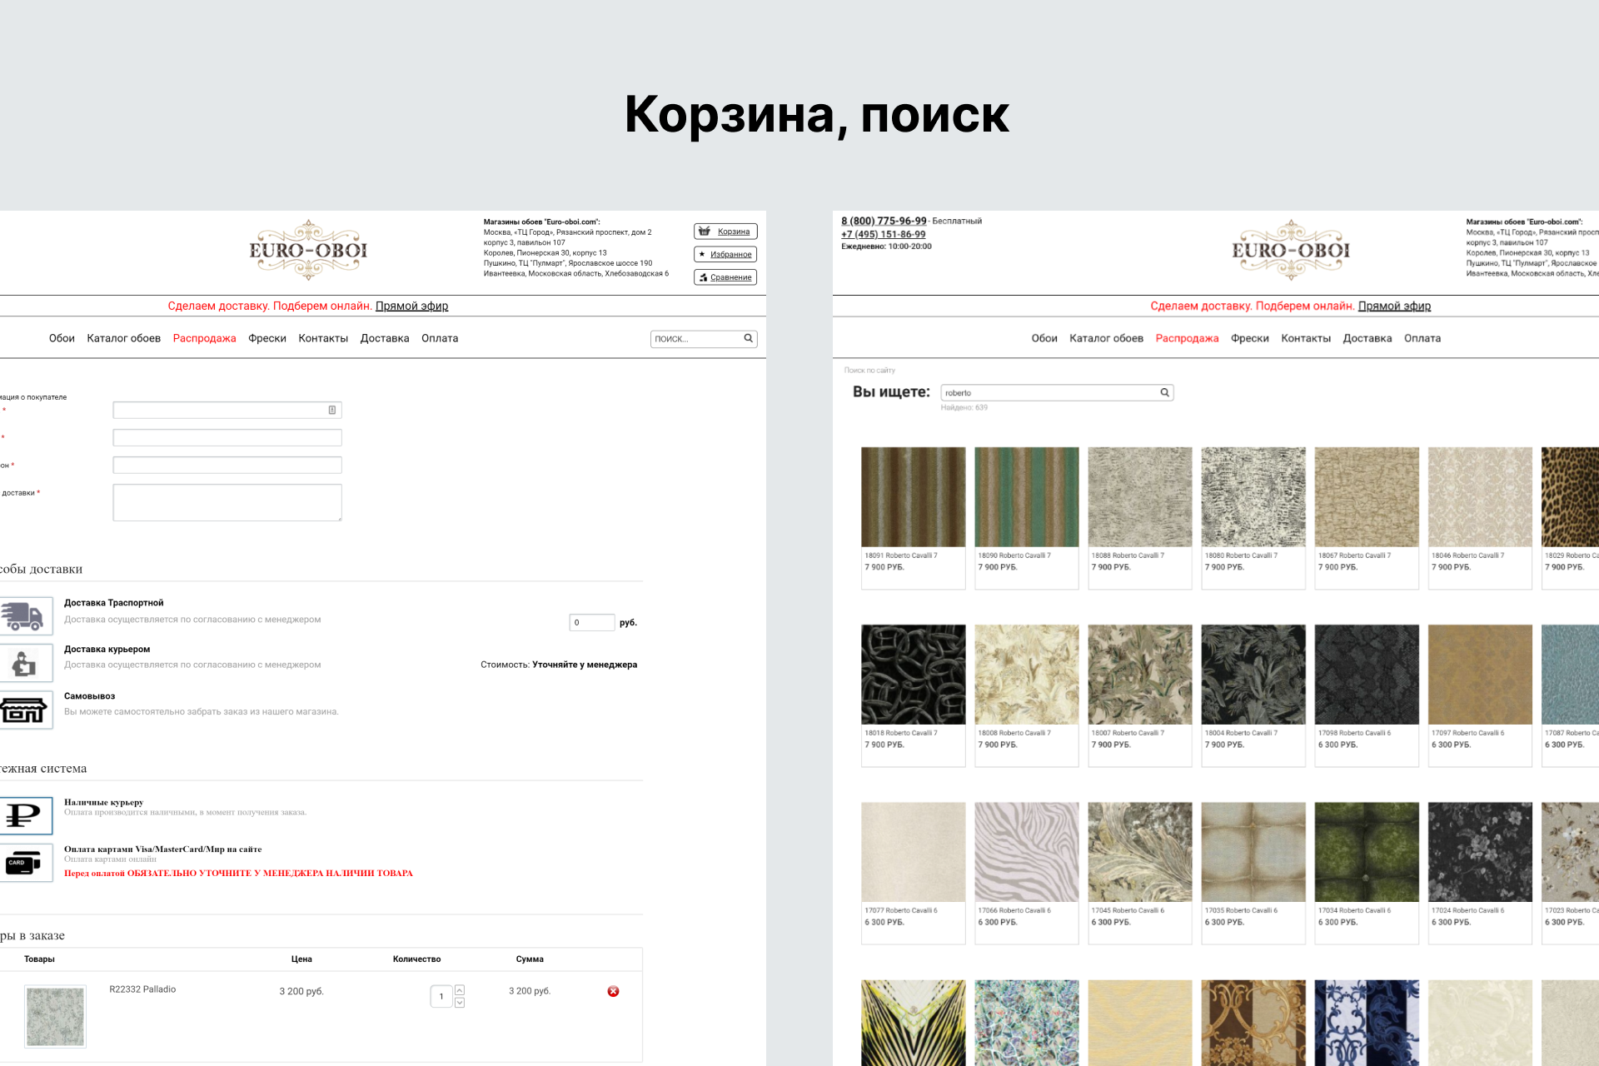Open Каталог обоев on cart page

123,338
